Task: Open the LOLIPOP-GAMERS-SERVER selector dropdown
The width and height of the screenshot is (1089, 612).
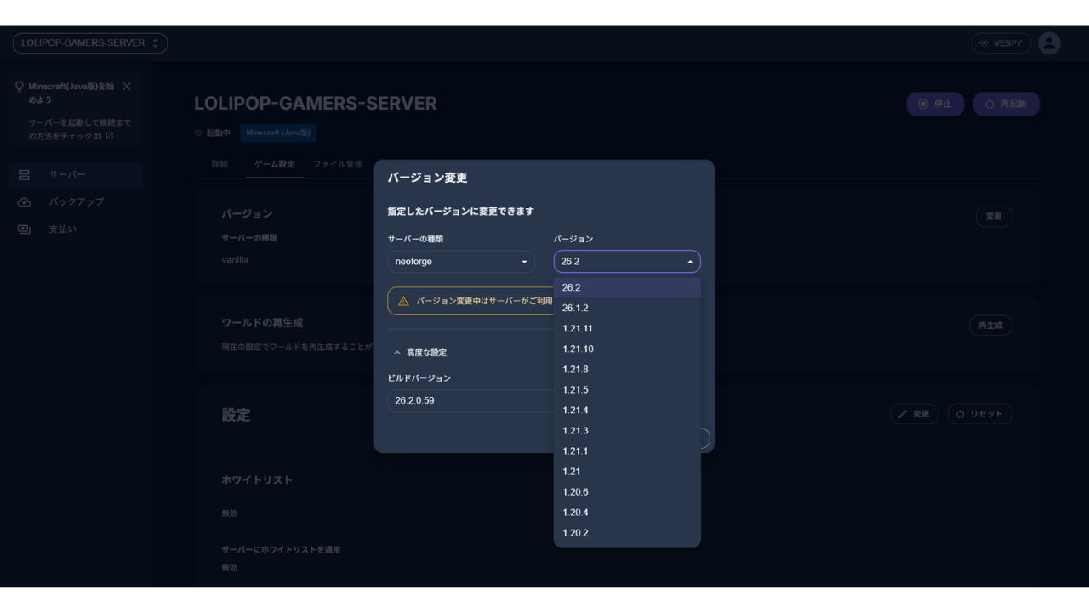Action: pyautogui.click(x=90, y=42)
